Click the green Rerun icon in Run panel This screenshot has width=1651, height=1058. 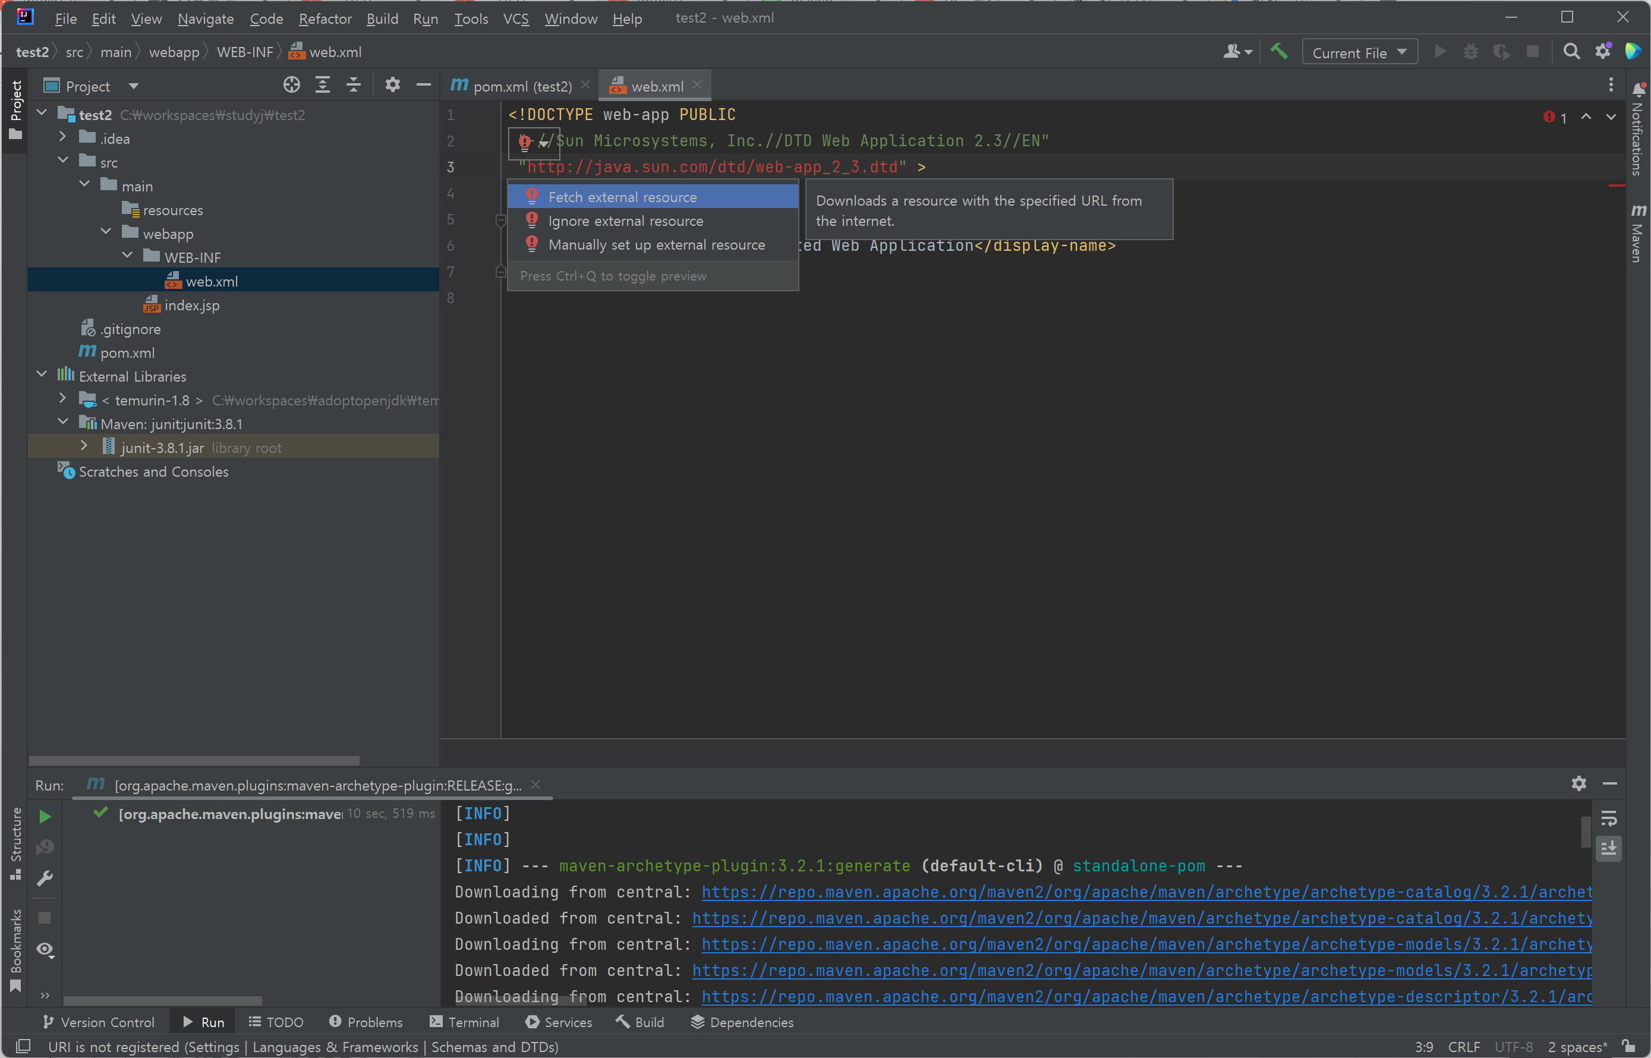point(45,817)
